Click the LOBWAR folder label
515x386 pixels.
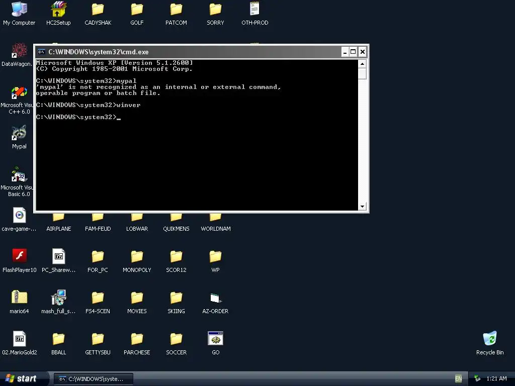137,229
